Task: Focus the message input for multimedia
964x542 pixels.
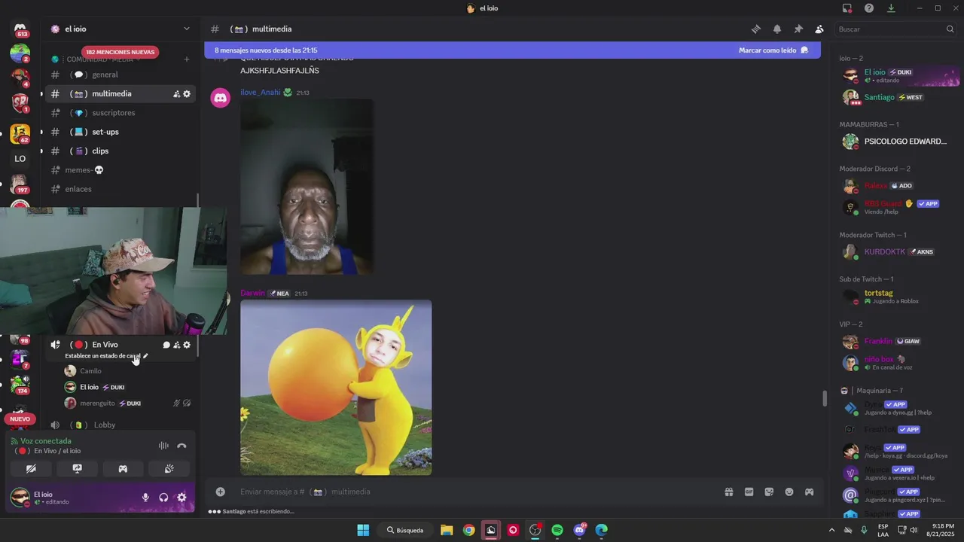Action: pos(474,492)
